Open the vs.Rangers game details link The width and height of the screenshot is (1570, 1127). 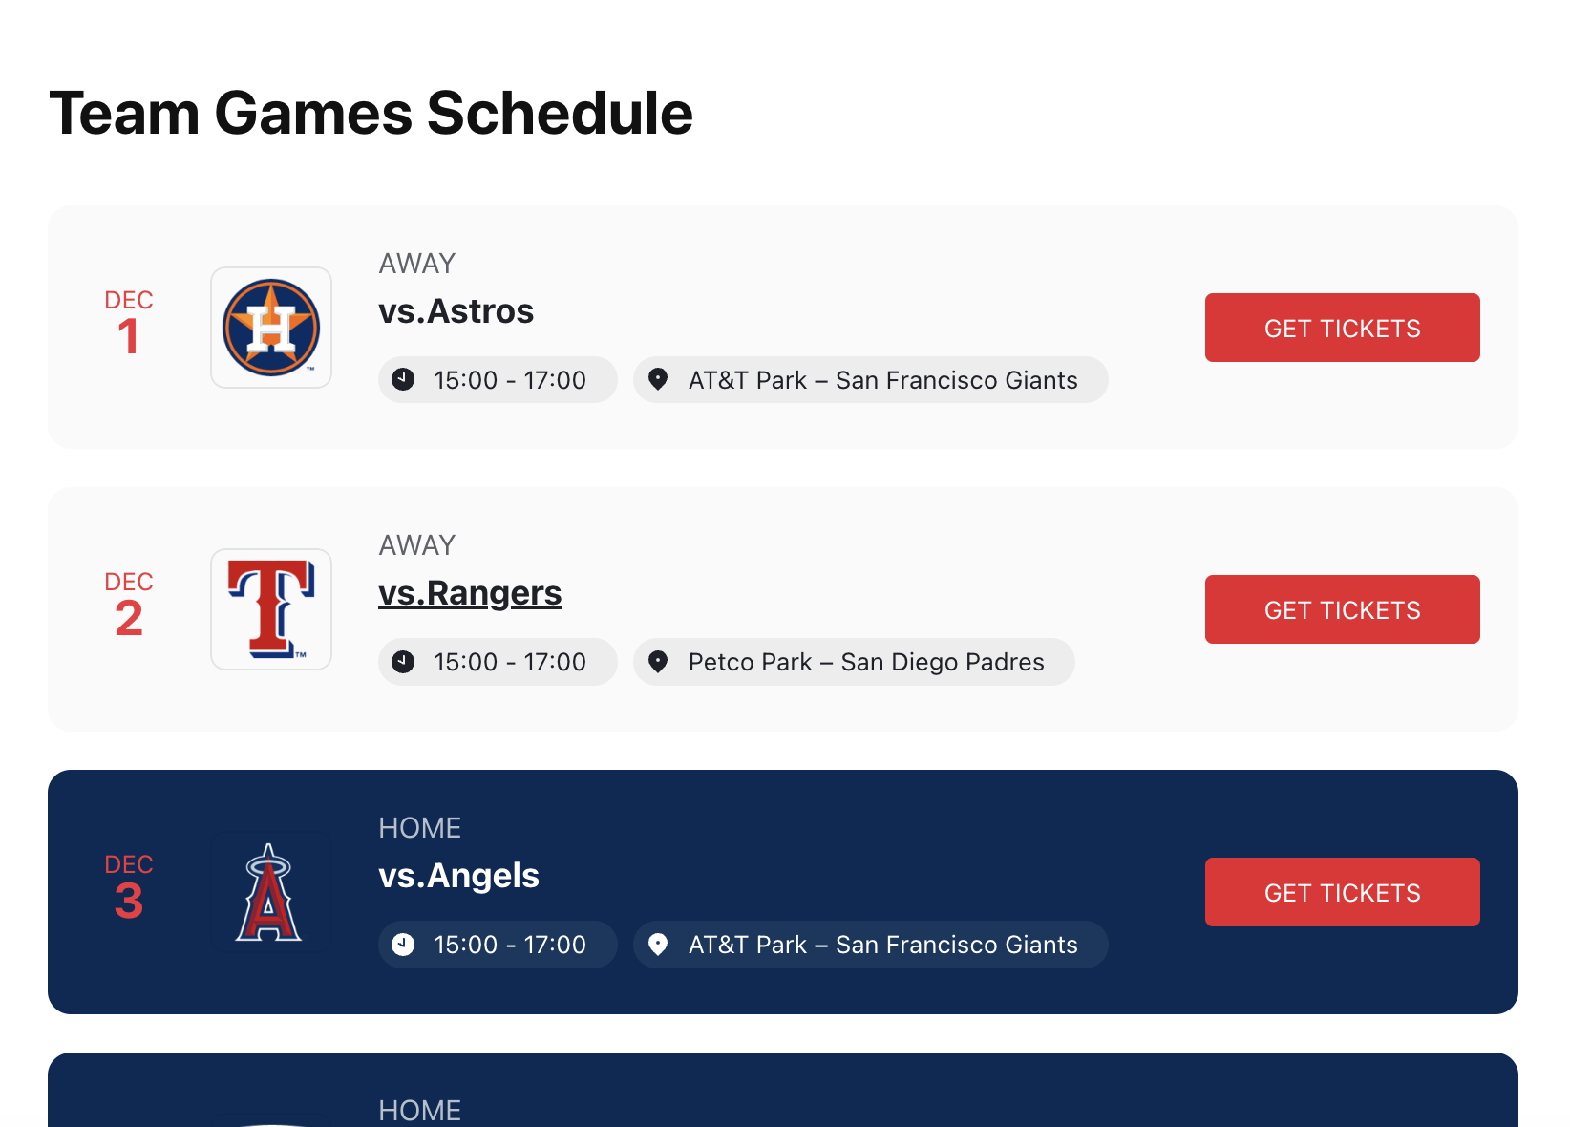(x=470, y=592)
